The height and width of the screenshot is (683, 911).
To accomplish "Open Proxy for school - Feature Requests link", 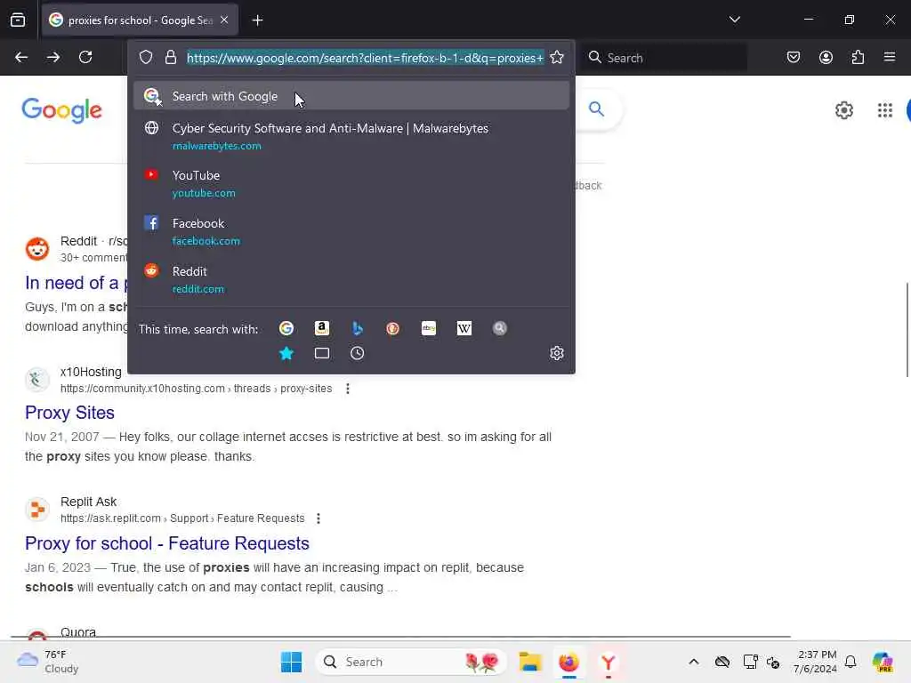I will 167,543.
